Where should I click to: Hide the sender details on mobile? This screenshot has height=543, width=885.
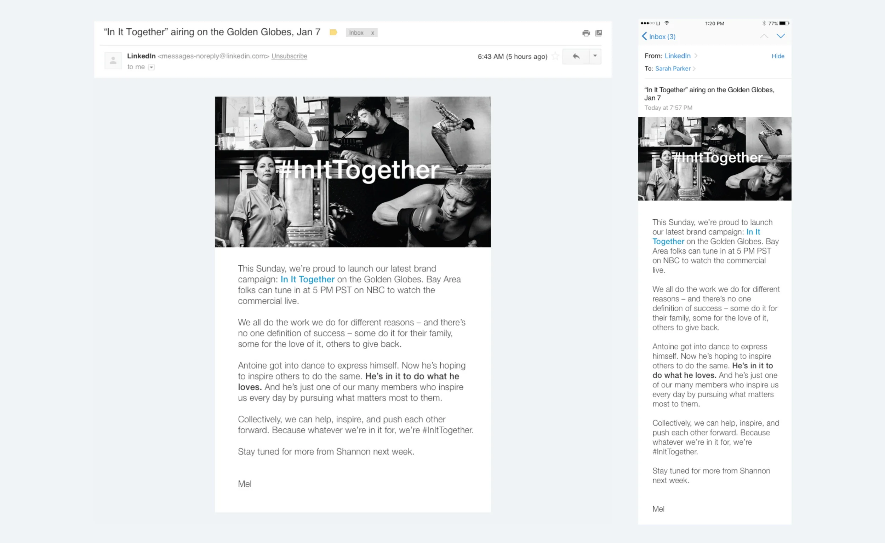coord(778,56)
